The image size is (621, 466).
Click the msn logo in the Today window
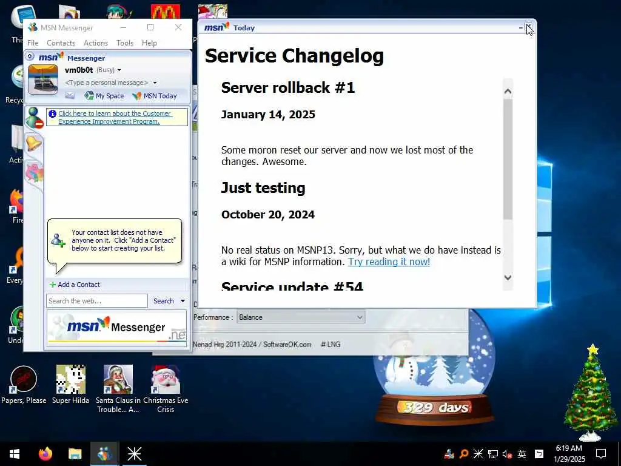217,27
